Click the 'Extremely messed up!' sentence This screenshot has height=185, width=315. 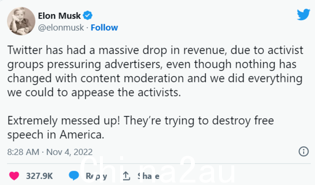63,121
